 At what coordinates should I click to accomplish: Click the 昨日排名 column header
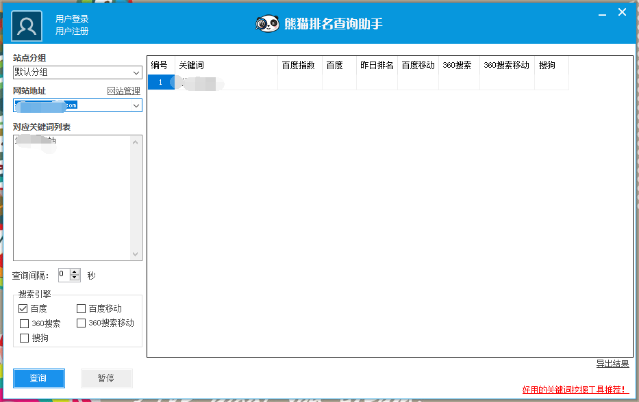377,65
